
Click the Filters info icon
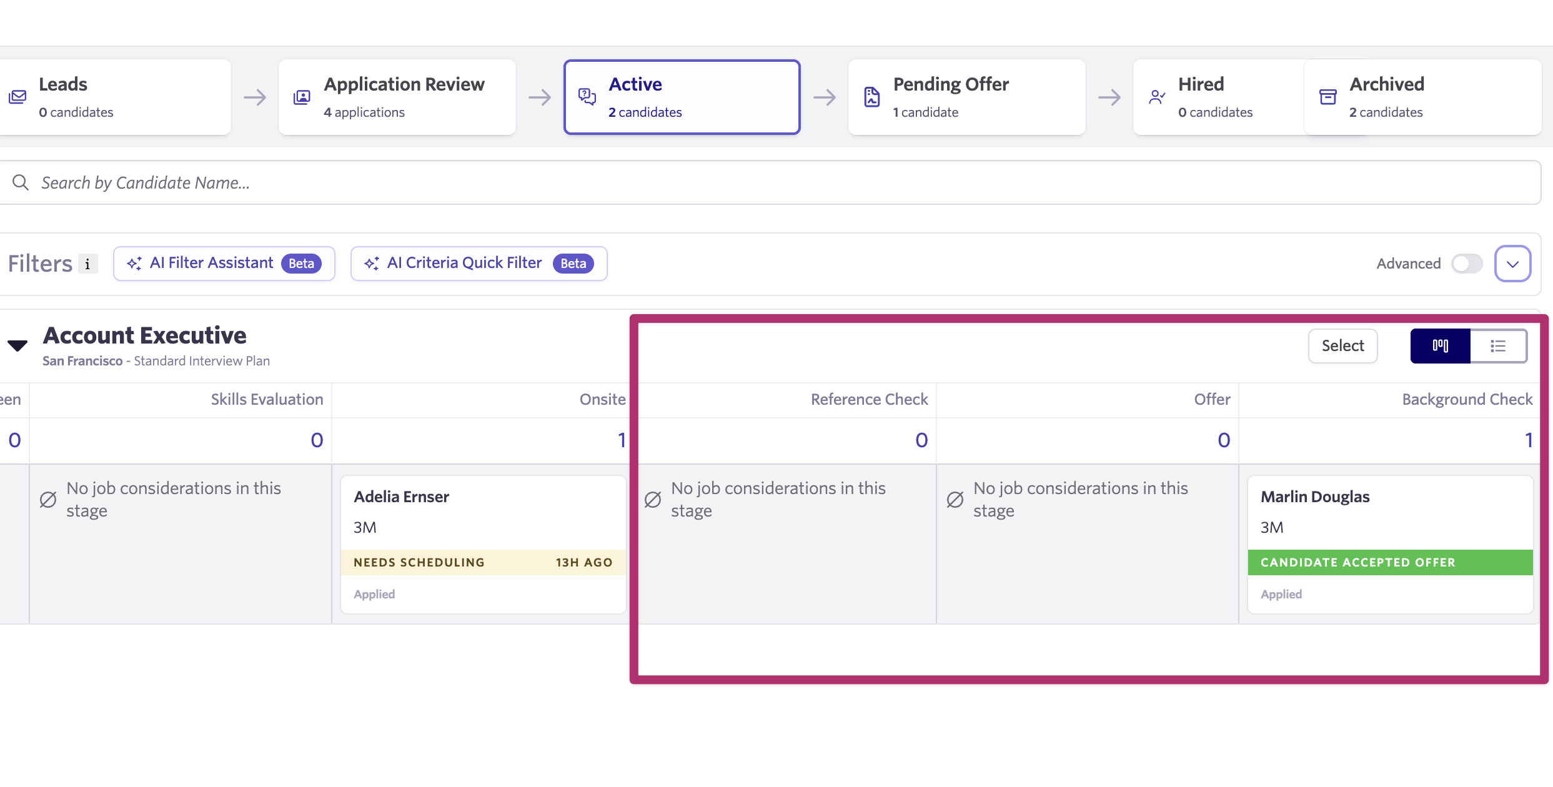88,264
